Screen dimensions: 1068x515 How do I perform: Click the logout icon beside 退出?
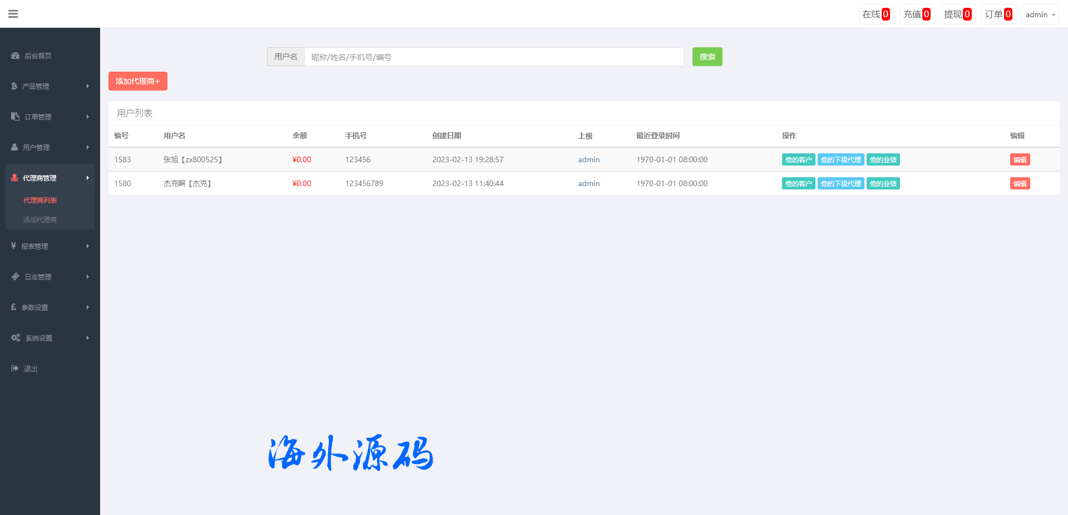(15, 368)
